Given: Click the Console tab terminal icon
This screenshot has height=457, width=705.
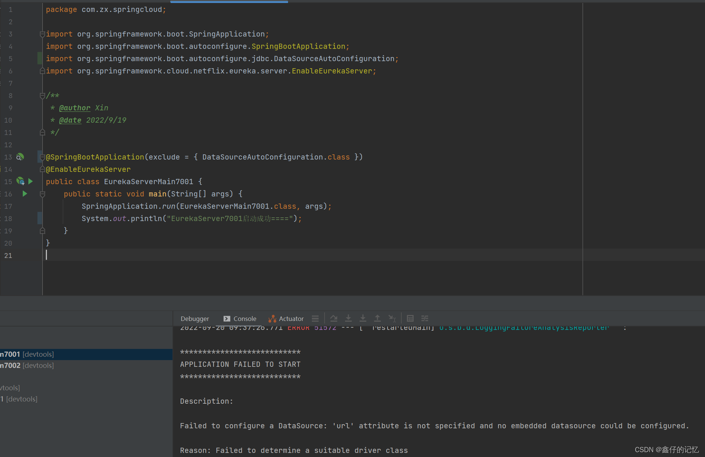Looking at the screenshot, I should coord(227,319).
